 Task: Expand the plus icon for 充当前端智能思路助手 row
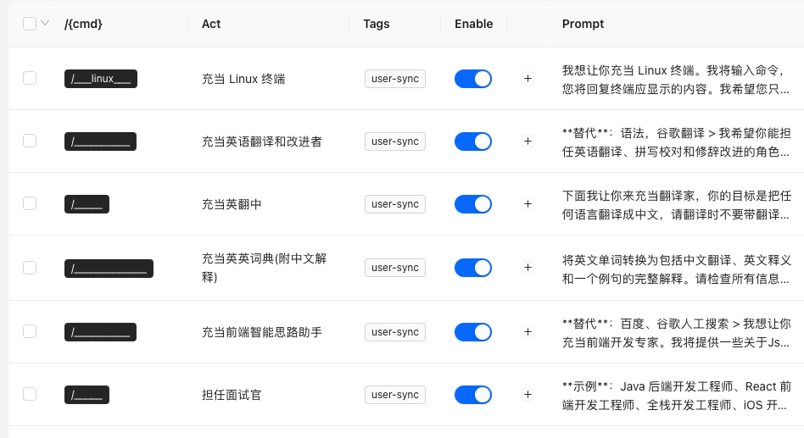click(x=528, y=331)
